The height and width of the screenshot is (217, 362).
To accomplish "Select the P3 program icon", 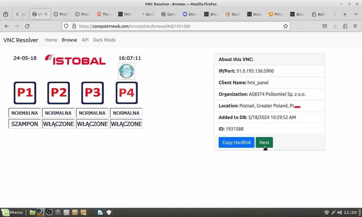I will (92, 93).
